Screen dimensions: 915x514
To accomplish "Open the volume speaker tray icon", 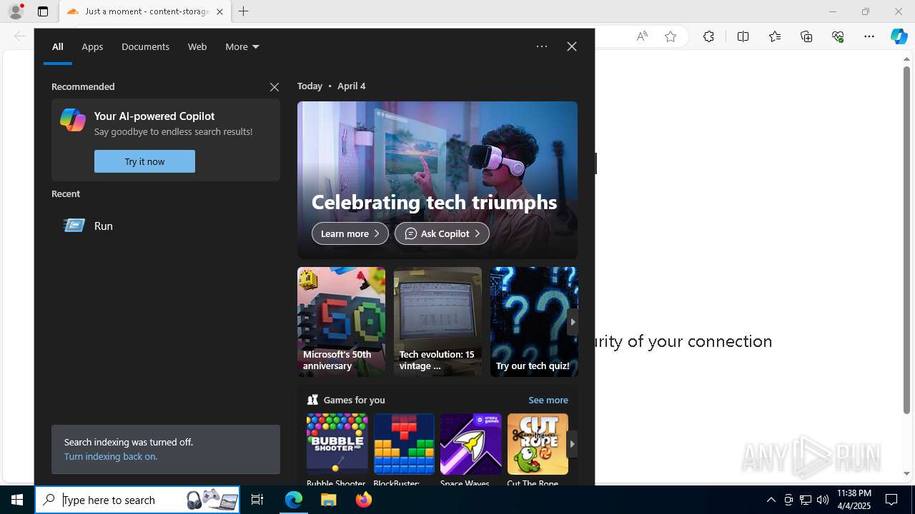I will 823,500.
